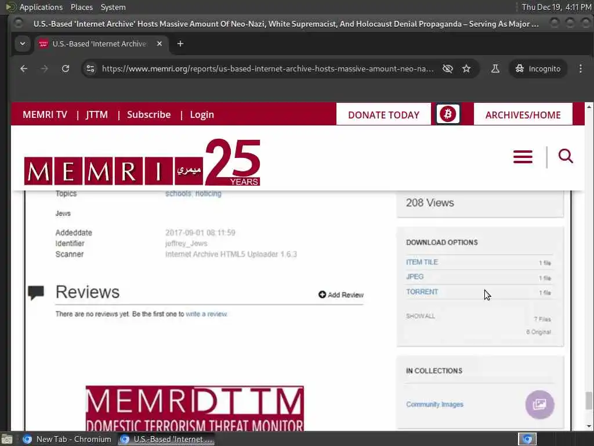Screen dimensions: 594x446
Task: Click the third-party cookies blocked eye icon
Action: [x=448, y=69]
